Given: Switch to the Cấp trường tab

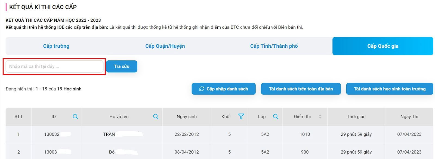Looking at the screenshot, I should (56, 46).
